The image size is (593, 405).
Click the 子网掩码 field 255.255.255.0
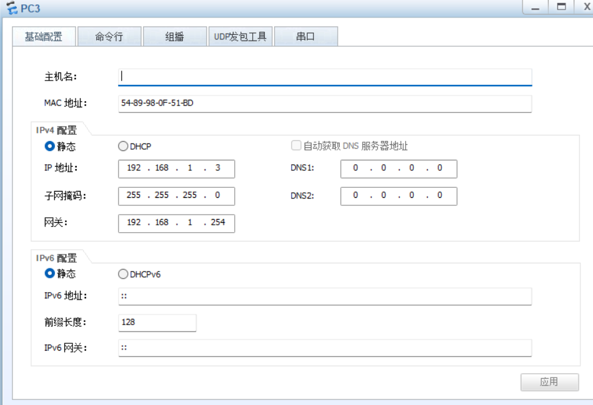[x=176, y=196]
